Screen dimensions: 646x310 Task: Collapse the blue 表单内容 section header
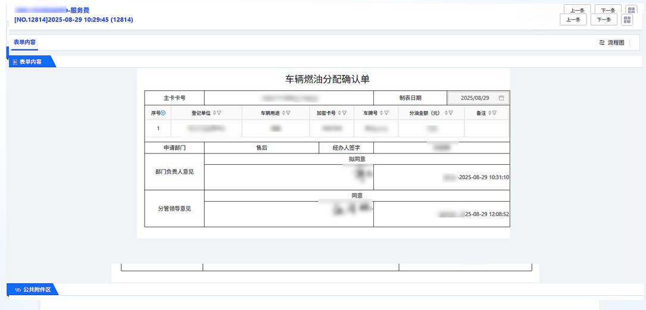(30, 61)
